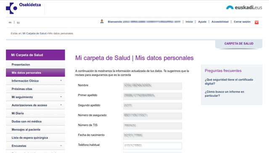The width and height of the screenshot is (269, 153).
Task: Open the CARPETA DE SALUD tab
Action: (239, 44)
